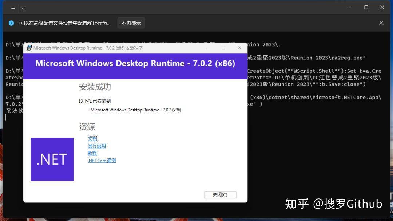Click the installed item Microsoft Windows Desktop Runtime line
The height and width of the screenshot is (221, 393).
pos(135,110)
